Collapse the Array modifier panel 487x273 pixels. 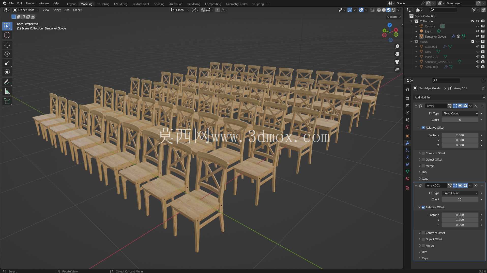[x=416, y=106]
